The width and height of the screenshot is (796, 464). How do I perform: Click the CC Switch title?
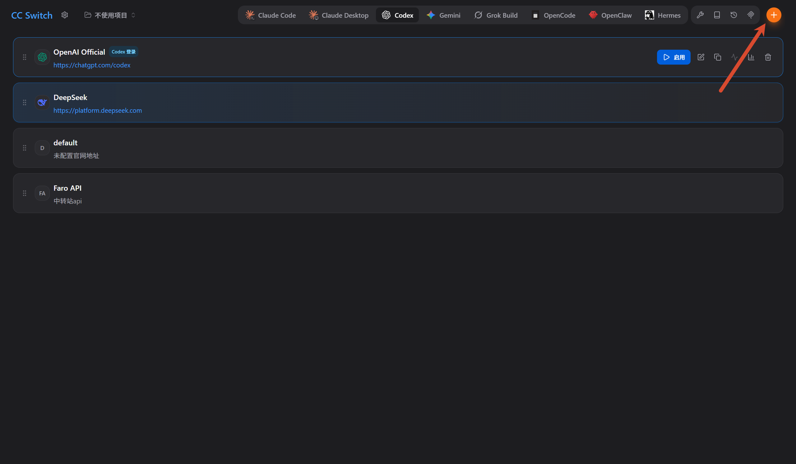[32, 15]
